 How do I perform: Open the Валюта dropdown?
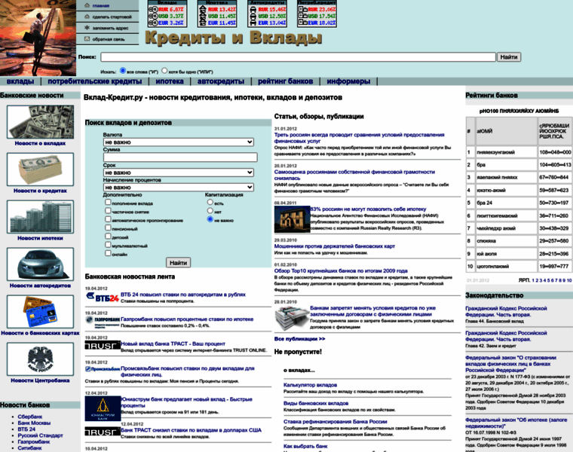point(179,142)
